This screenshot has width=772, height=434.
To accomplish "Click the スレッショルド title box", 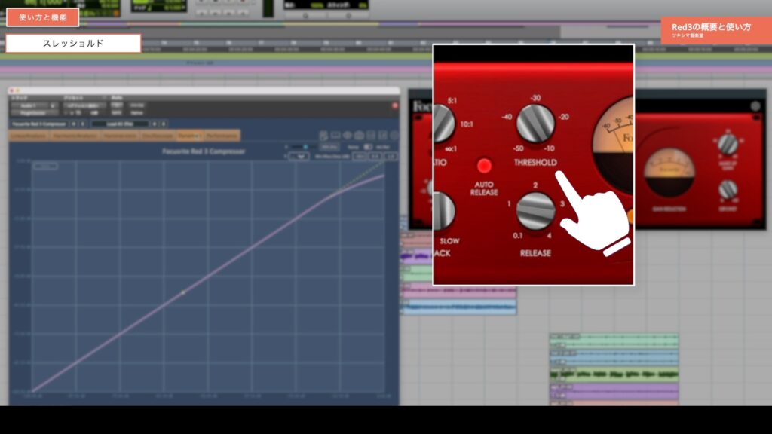I will [x=73, y=43].
